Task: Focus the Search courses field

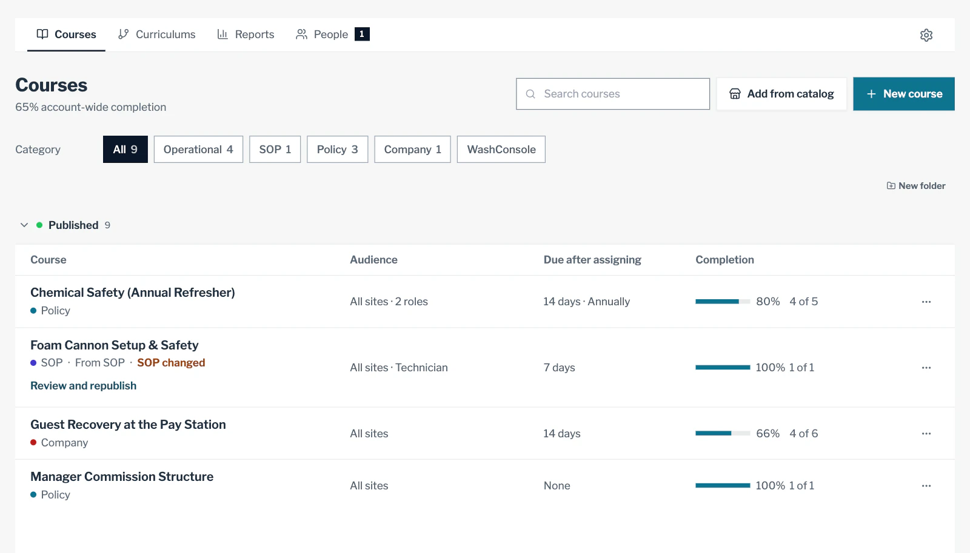Action: click(613, 94)
